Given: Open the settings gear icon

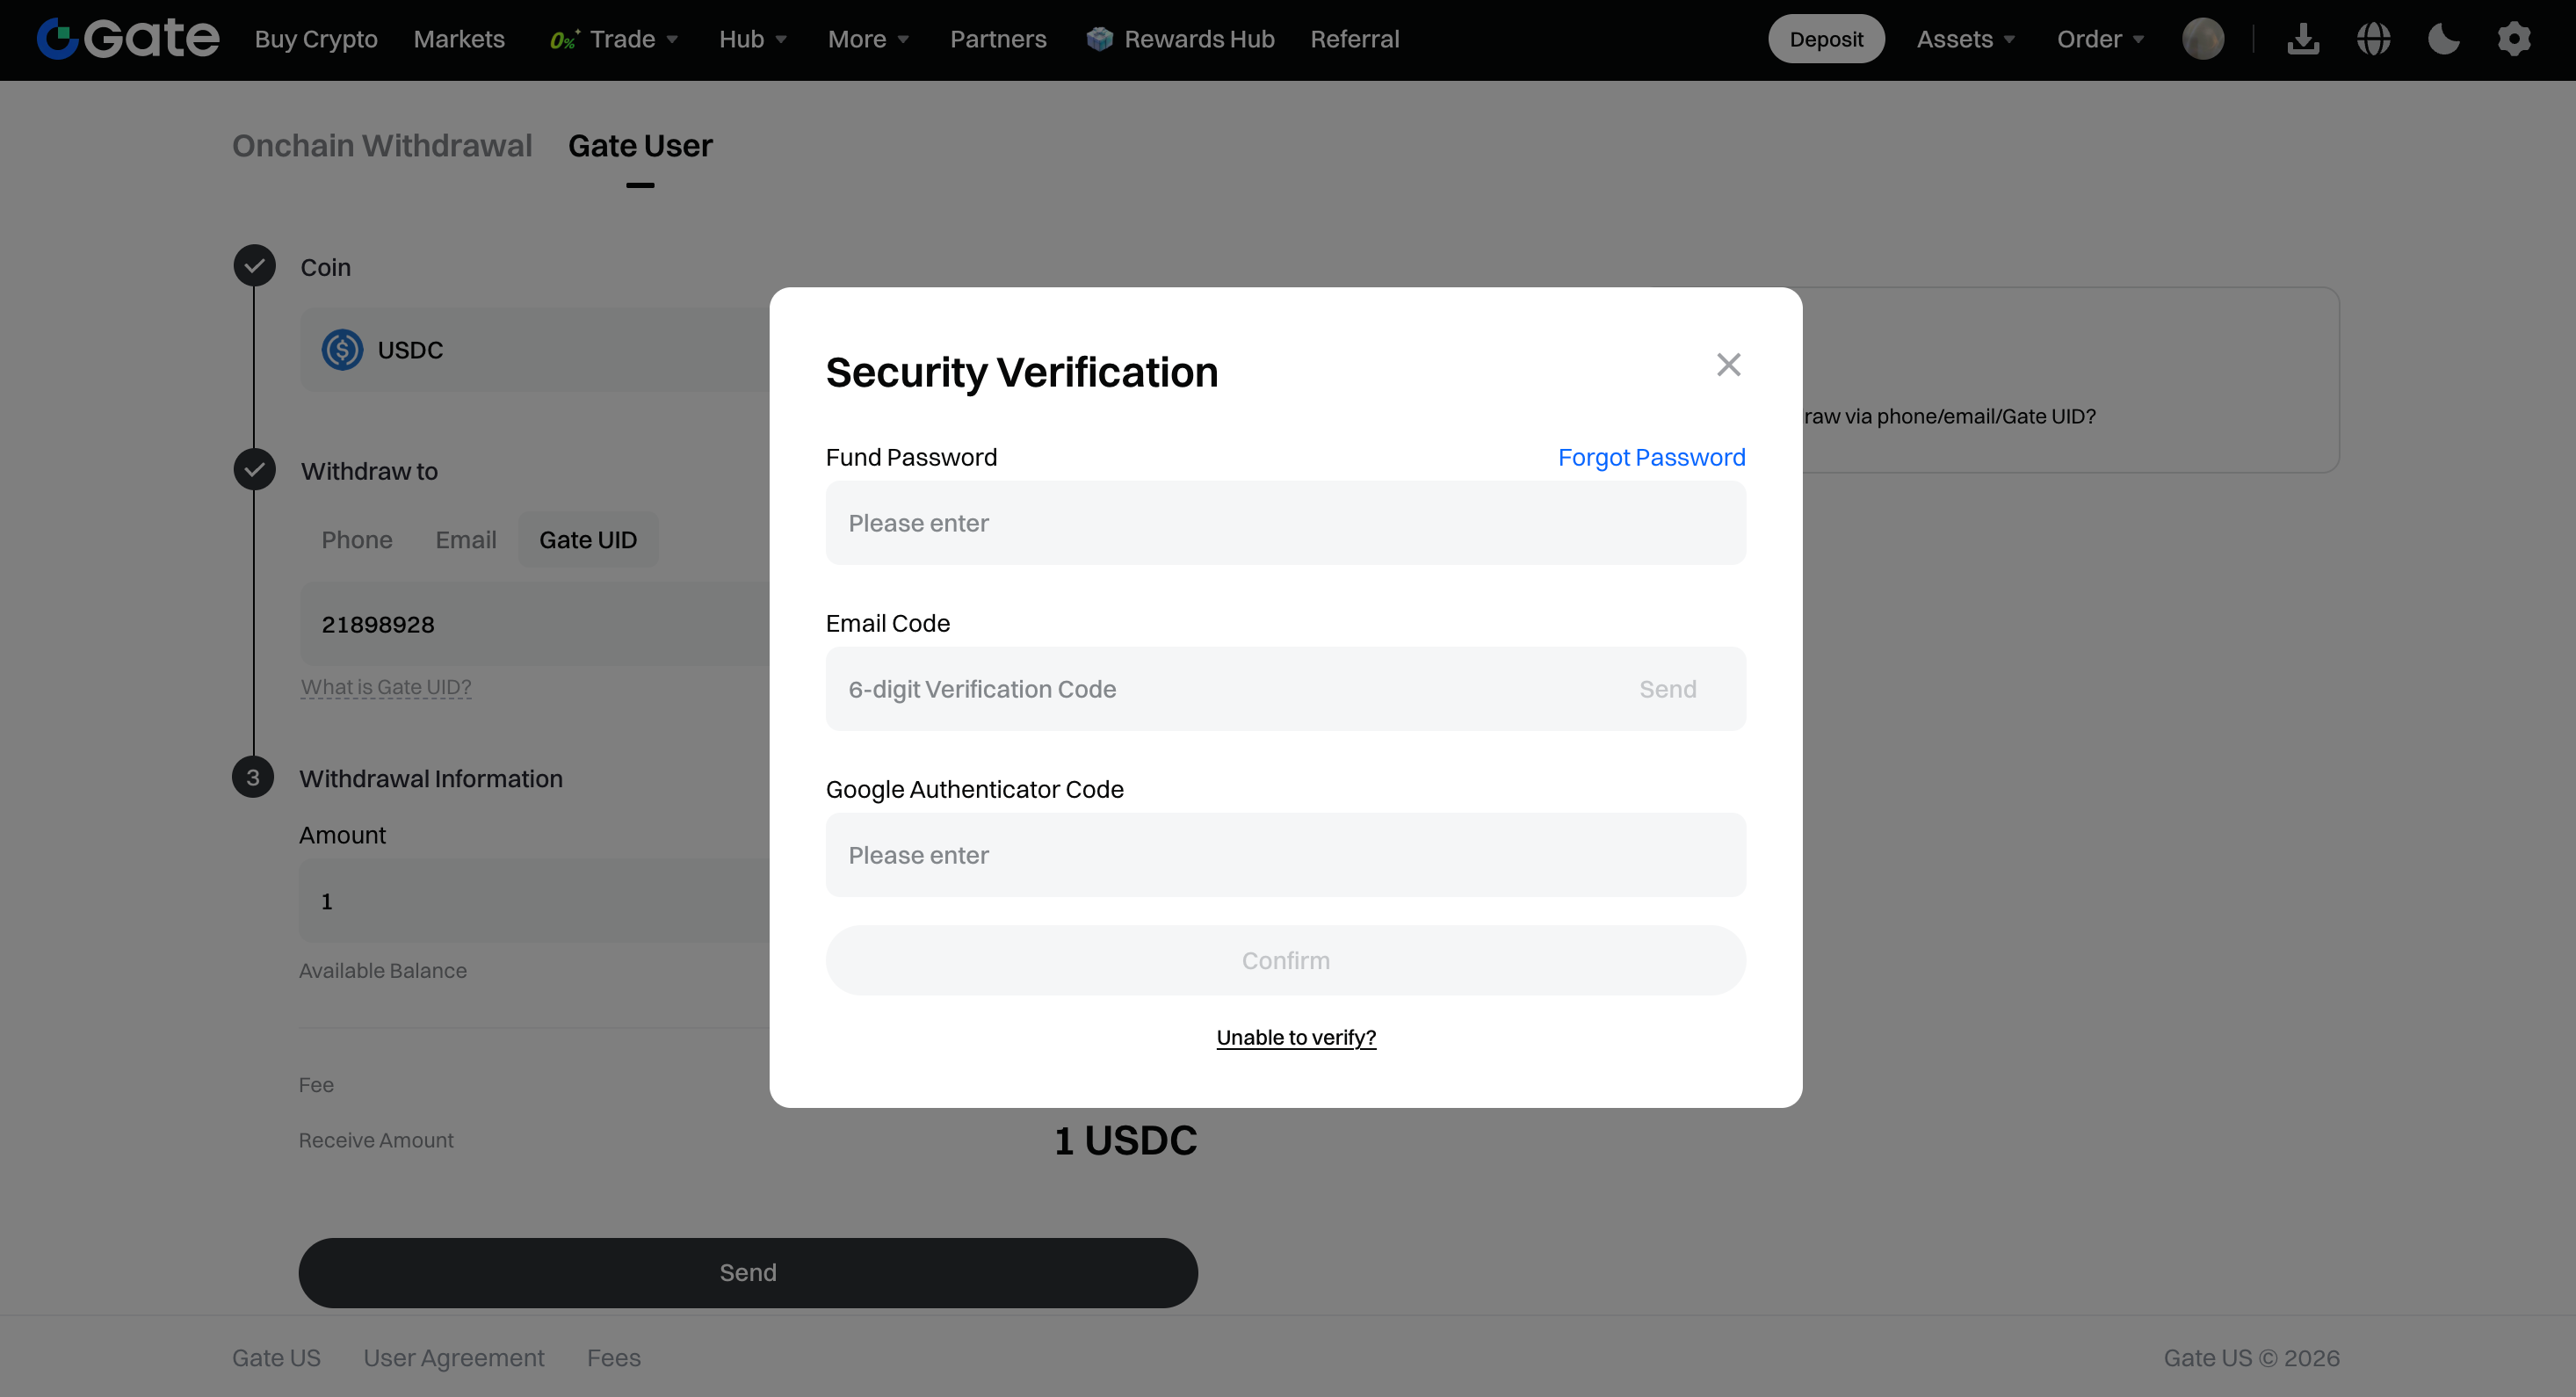Looking at the screenshot, I should point(2513,39).
